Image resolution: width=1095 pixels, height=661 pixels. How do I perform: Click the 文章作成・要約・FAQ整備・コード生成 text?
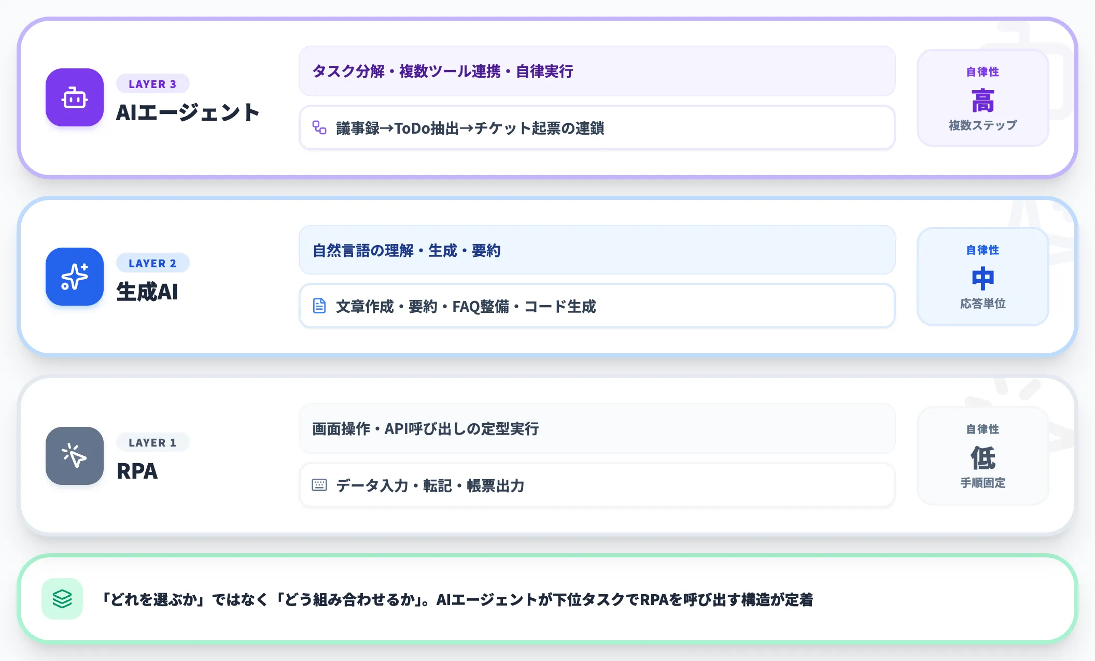point(466,306)
